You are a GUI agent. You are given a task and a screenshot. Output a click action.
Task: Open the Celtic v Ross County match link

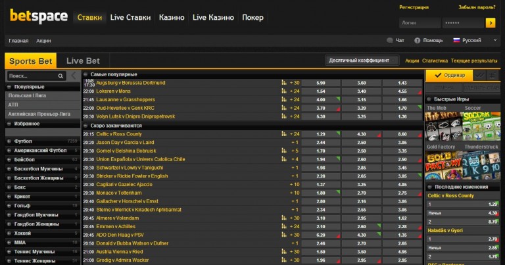click(119, 134)
